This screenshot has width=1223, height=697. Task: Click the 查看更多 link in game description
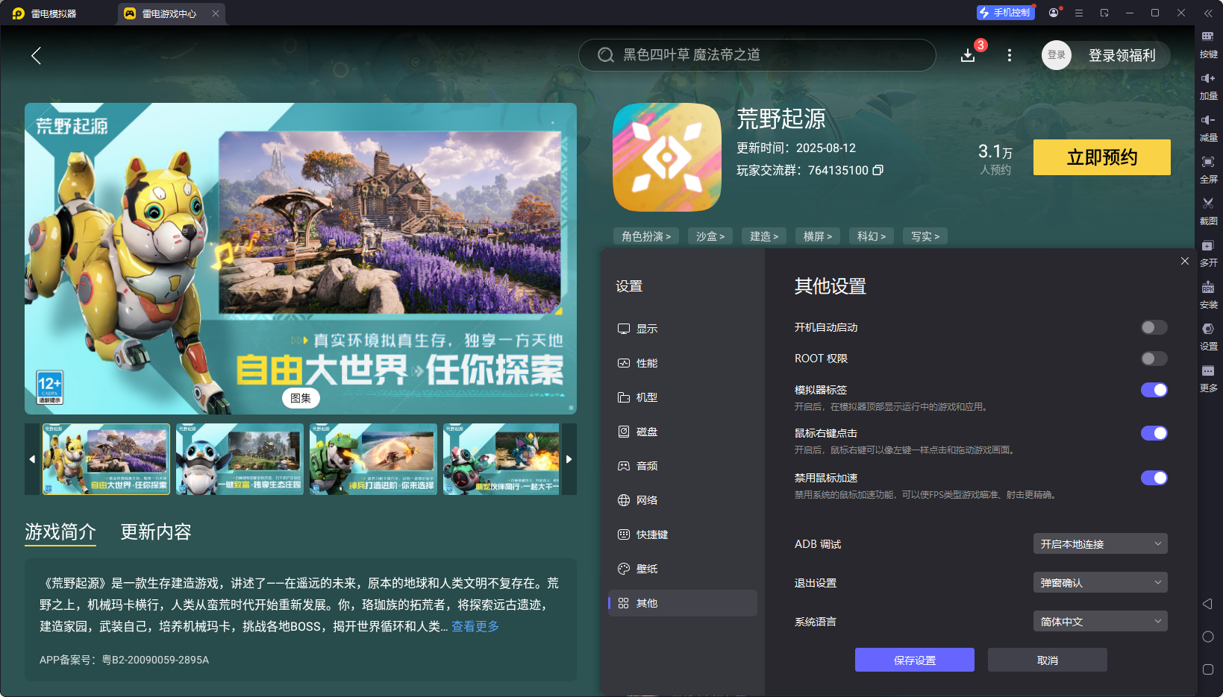pos(475,626)
